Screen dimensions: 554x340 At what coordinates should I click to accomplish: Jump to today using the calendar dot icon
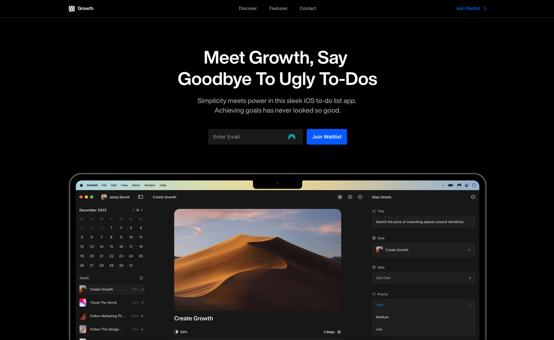[x=138, y=210]
